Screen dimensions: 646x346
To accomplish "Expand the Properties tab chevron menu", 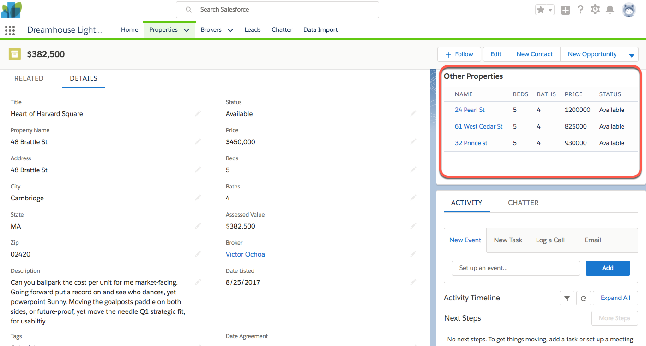I will pos(187,30).
